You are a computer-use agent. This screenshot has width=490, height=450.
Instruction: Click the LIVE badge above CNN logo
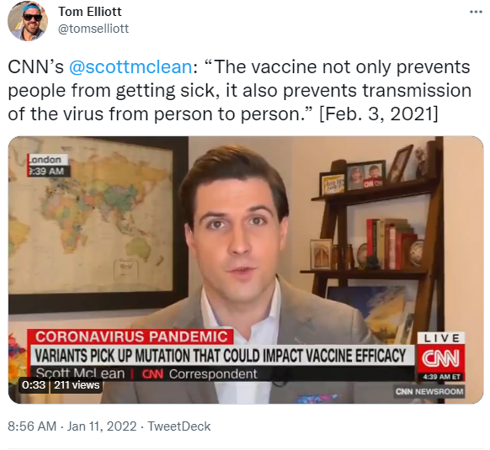[441, 338]
